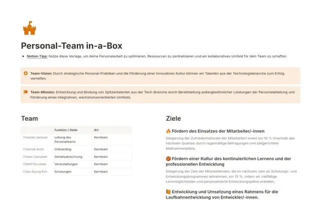This screenshot has height=200, width=321.
Task: Click Kernteam in Sohrab Amin's row
Action: pos(101,149)
